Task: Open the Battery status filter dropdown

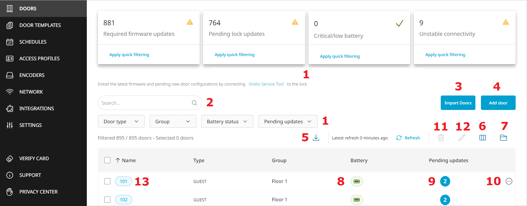Action: tap(227, 122)
